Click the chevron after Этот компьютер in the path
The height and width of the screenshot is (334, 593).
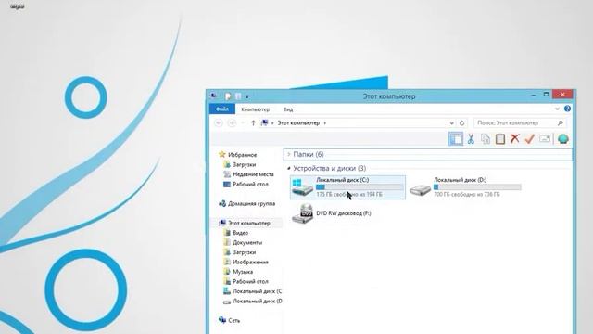[x=325, y=123]
